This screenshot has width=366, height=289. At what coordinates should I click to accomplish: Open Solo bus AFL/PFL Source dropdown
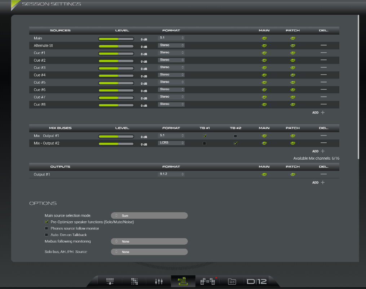[x=149, y=252]
